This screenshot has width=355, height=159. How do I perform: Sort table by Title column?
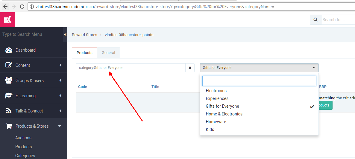point(155,87)
